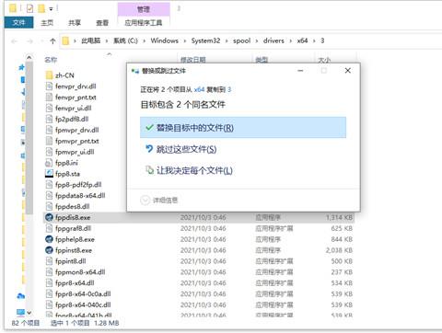Select fenvpr_drv.dll file icon
This screenshot has width=442, height=333.
click(x=49, y=86)
